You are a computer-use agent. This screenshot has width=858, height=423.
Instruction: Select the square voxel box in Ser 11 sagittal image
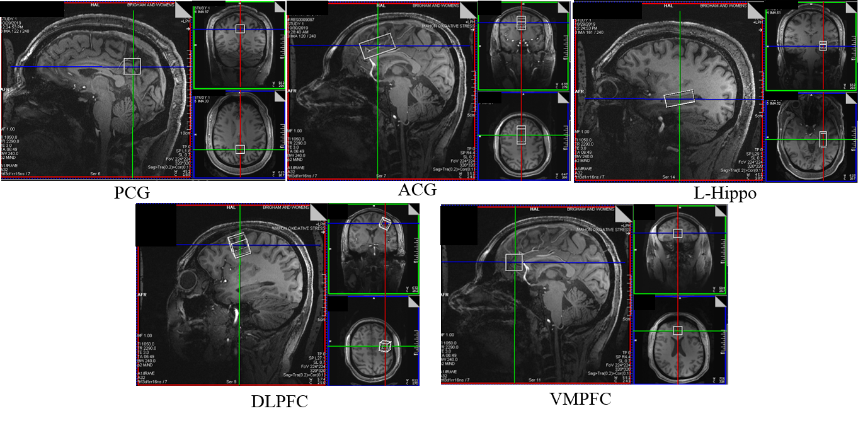click(514, 262)
